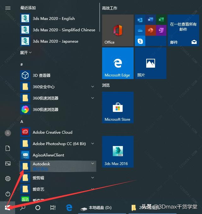Expand 360极速浏览器 folder chevron
Viewport: 202px width, 214px height.
(x=93, y=98)
